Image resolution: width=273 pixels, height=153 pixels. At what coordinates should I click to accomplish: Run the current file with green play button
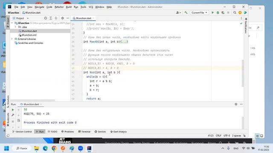(212, 13)
